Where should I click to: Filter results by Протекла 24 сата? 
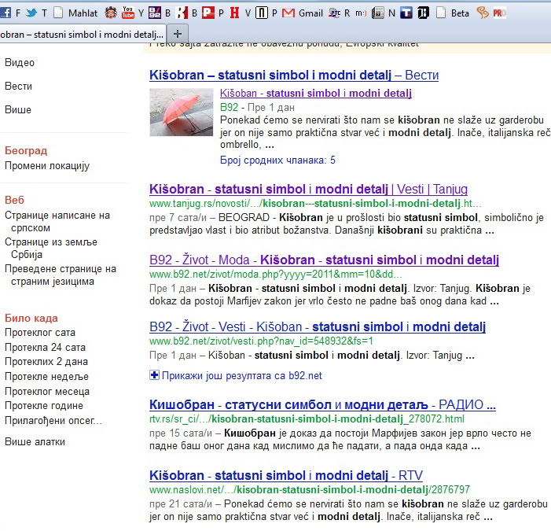[45, 348]
